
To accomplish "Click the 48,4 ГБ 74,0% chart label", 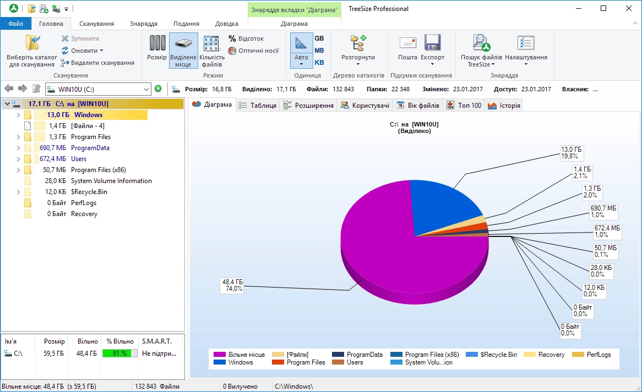I will point(232,285).
